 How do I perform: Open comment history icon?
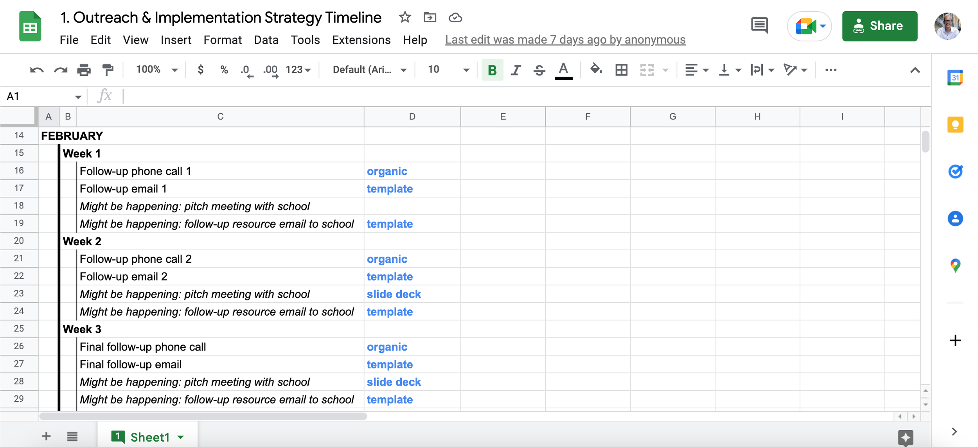[x=759, y=26]
